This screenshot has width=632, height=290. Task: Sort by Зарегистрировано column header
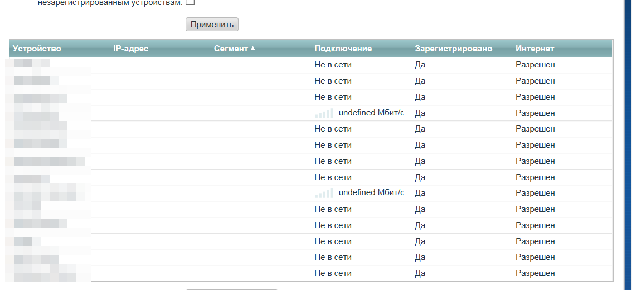click(454, 49)
